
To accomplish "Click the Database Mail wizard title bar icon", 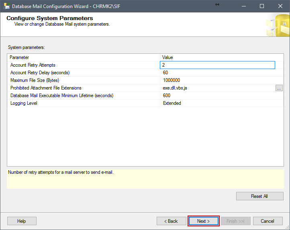I will (x=6, y=6).
